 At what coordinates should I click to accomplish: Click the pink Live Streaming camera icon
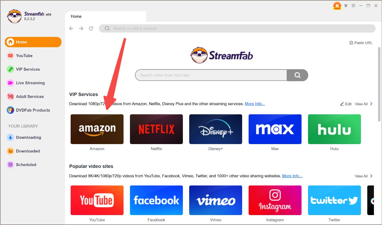point(11,83)
